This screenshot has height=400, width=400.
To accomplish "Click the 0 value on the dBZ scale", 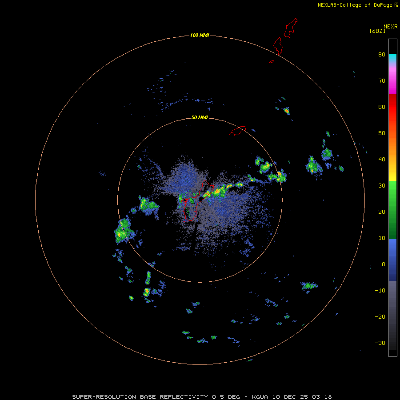I will (384, 264).
